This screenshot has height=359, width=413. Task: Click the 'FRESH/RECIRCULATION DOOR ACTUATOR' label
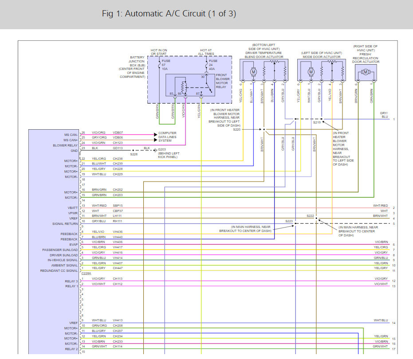tap(366, 58)
